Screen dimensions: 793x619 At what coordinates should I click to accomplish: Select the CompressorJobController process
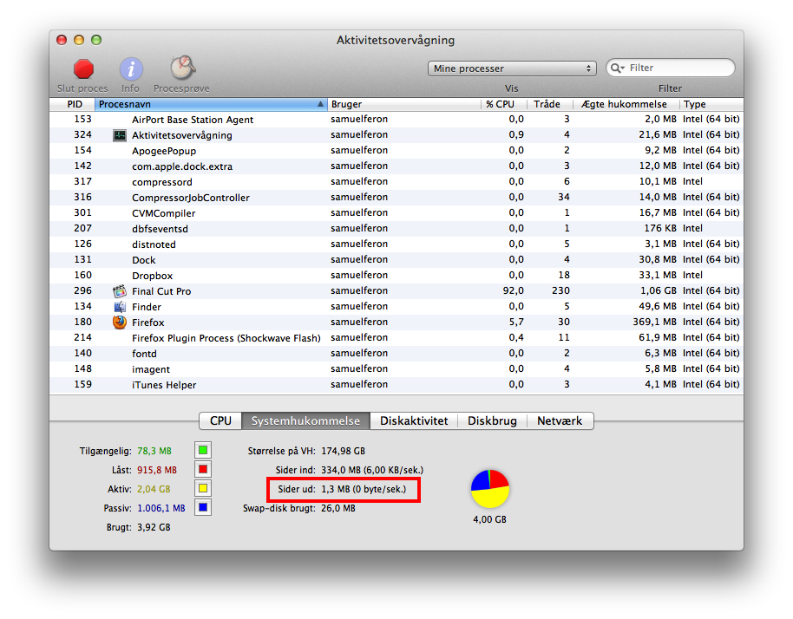tap(396, 198)
